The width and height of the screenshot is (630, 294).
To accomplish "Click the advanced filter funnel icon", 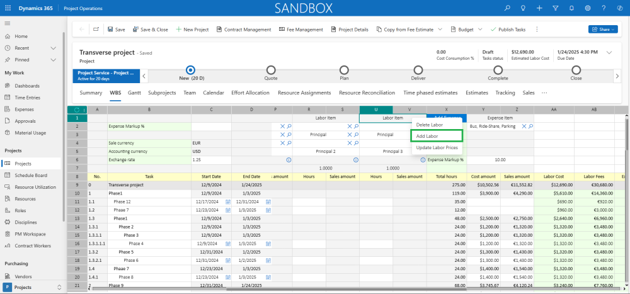I will click(x=554, y=8).
